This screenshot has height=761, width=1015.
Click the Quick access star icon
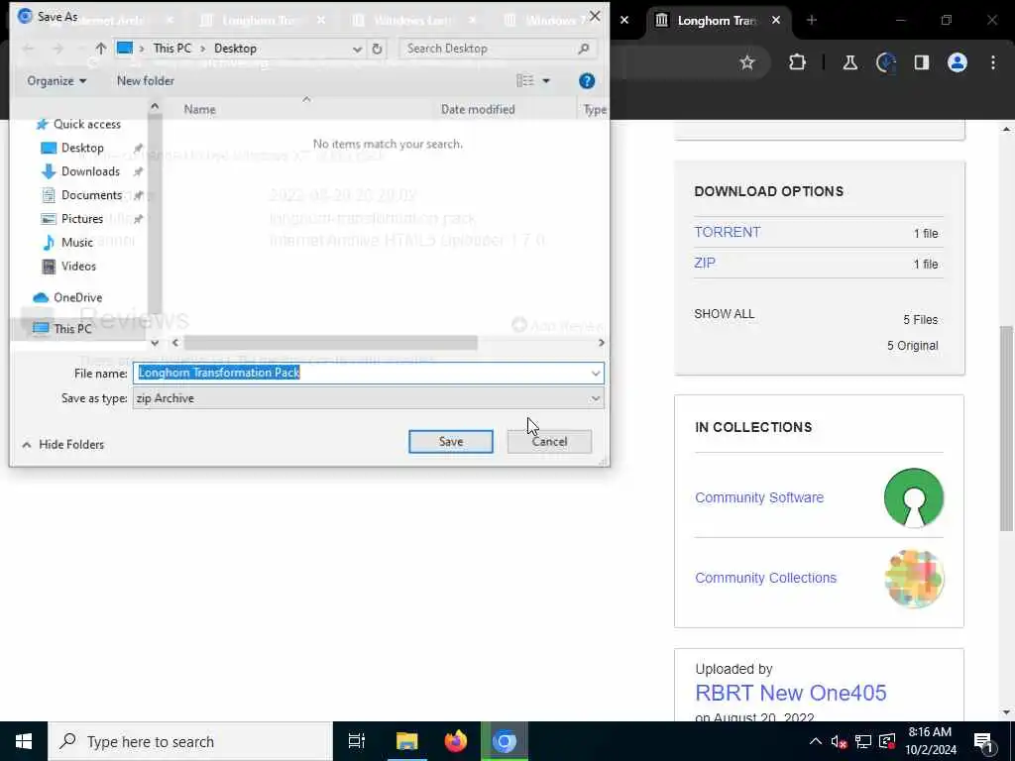click(x=42, y=124)
